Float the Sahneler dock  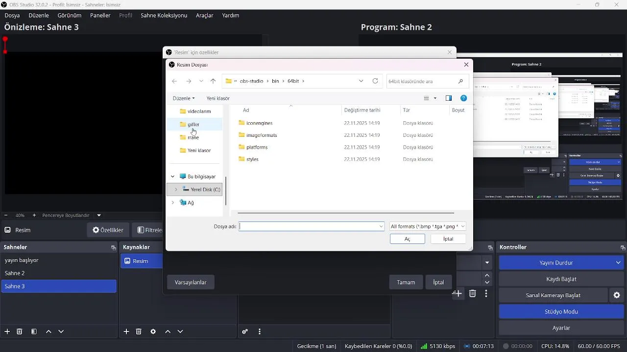coord(113,248)
